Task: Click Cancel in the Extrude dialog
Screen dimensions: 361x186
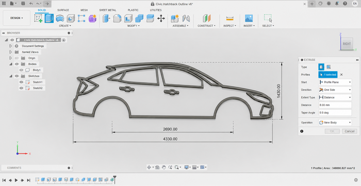Action: pyautogui.click(x=350, y=131)
